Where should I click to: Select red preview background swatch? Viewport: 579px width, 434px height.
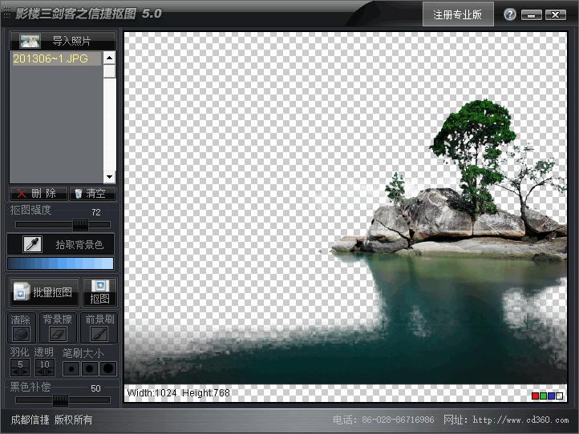[535, 396]
